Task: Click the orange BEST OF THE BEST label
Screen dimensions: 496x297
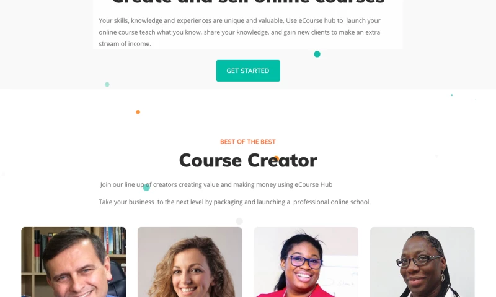Action: tap(248, 142)
